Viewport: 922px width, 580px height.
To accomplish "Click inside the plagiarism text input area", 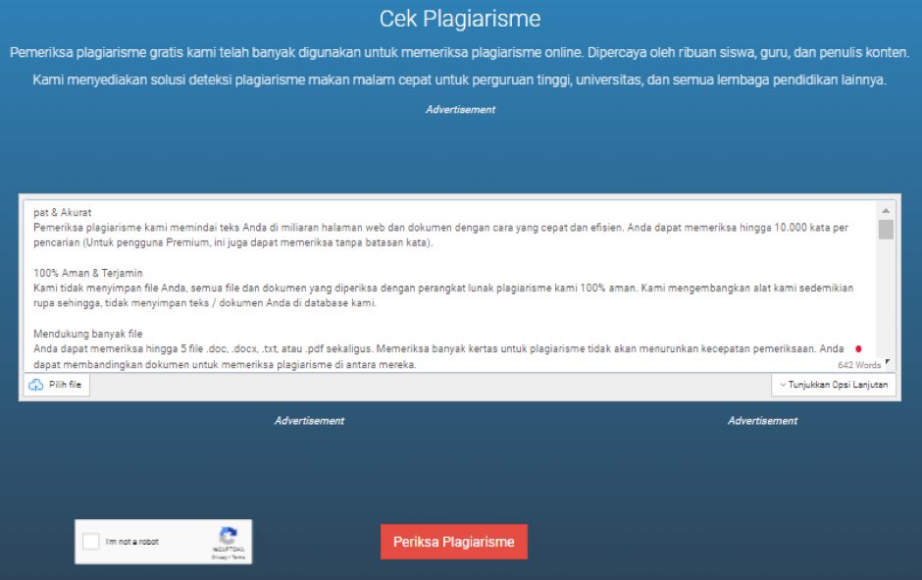I will pos(450,288).
